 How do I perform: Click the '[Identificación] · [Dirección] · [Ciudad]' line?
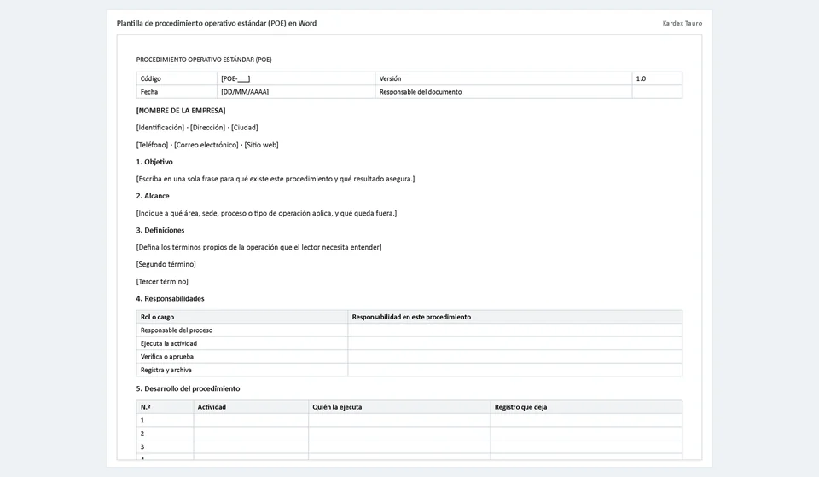(x=197, y=128)
